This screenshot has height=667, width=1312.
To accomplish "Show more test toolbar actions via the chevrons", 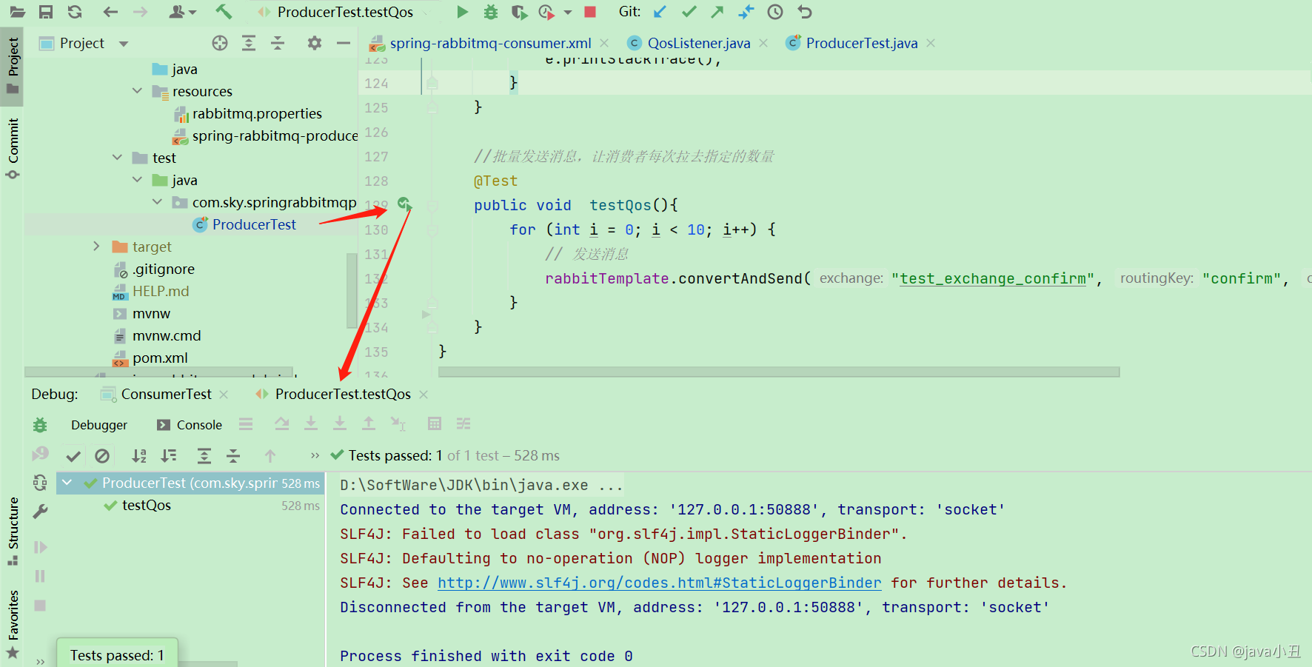I will coord(315,455).
